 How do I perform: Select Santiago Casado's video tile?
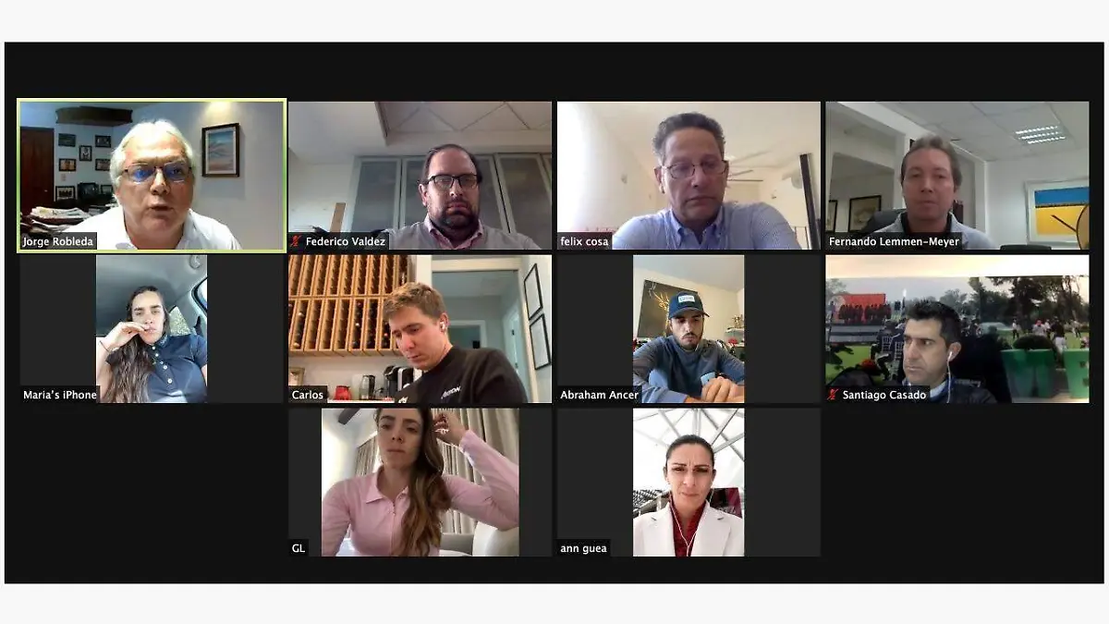[x=957, y=329]
